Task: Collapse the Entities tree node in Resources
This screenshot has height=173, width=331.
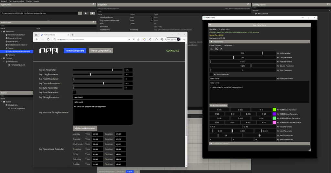Action: click(2, 58)
